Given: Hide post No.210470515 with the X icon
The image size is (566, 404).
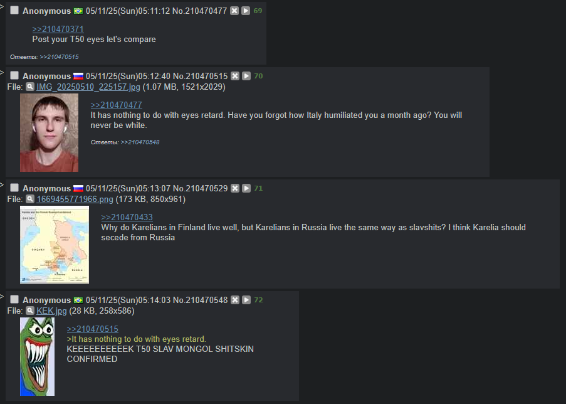Looking at the screenshot, I should [235, 76].
